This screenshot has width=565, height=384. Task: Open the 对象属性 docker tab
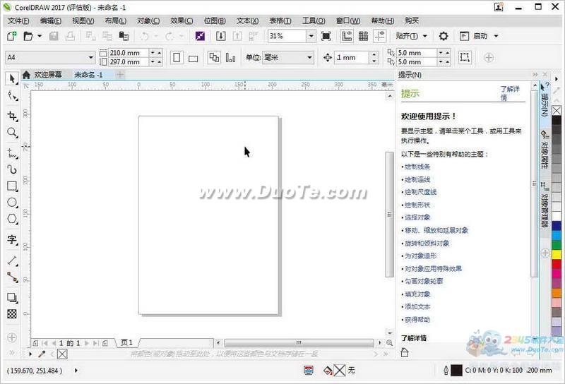tap(545, 150)
